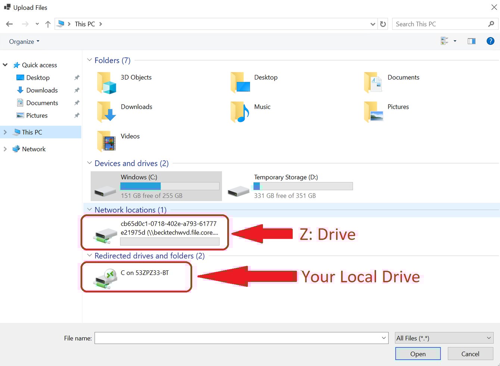Click the Cancel button
This screenshot has width=500, height=366.
(470, 354)
